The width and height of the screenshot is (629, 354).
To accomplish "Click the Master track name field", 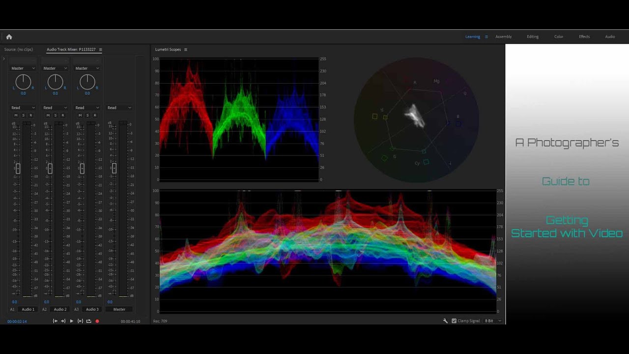I will (119, 309).
